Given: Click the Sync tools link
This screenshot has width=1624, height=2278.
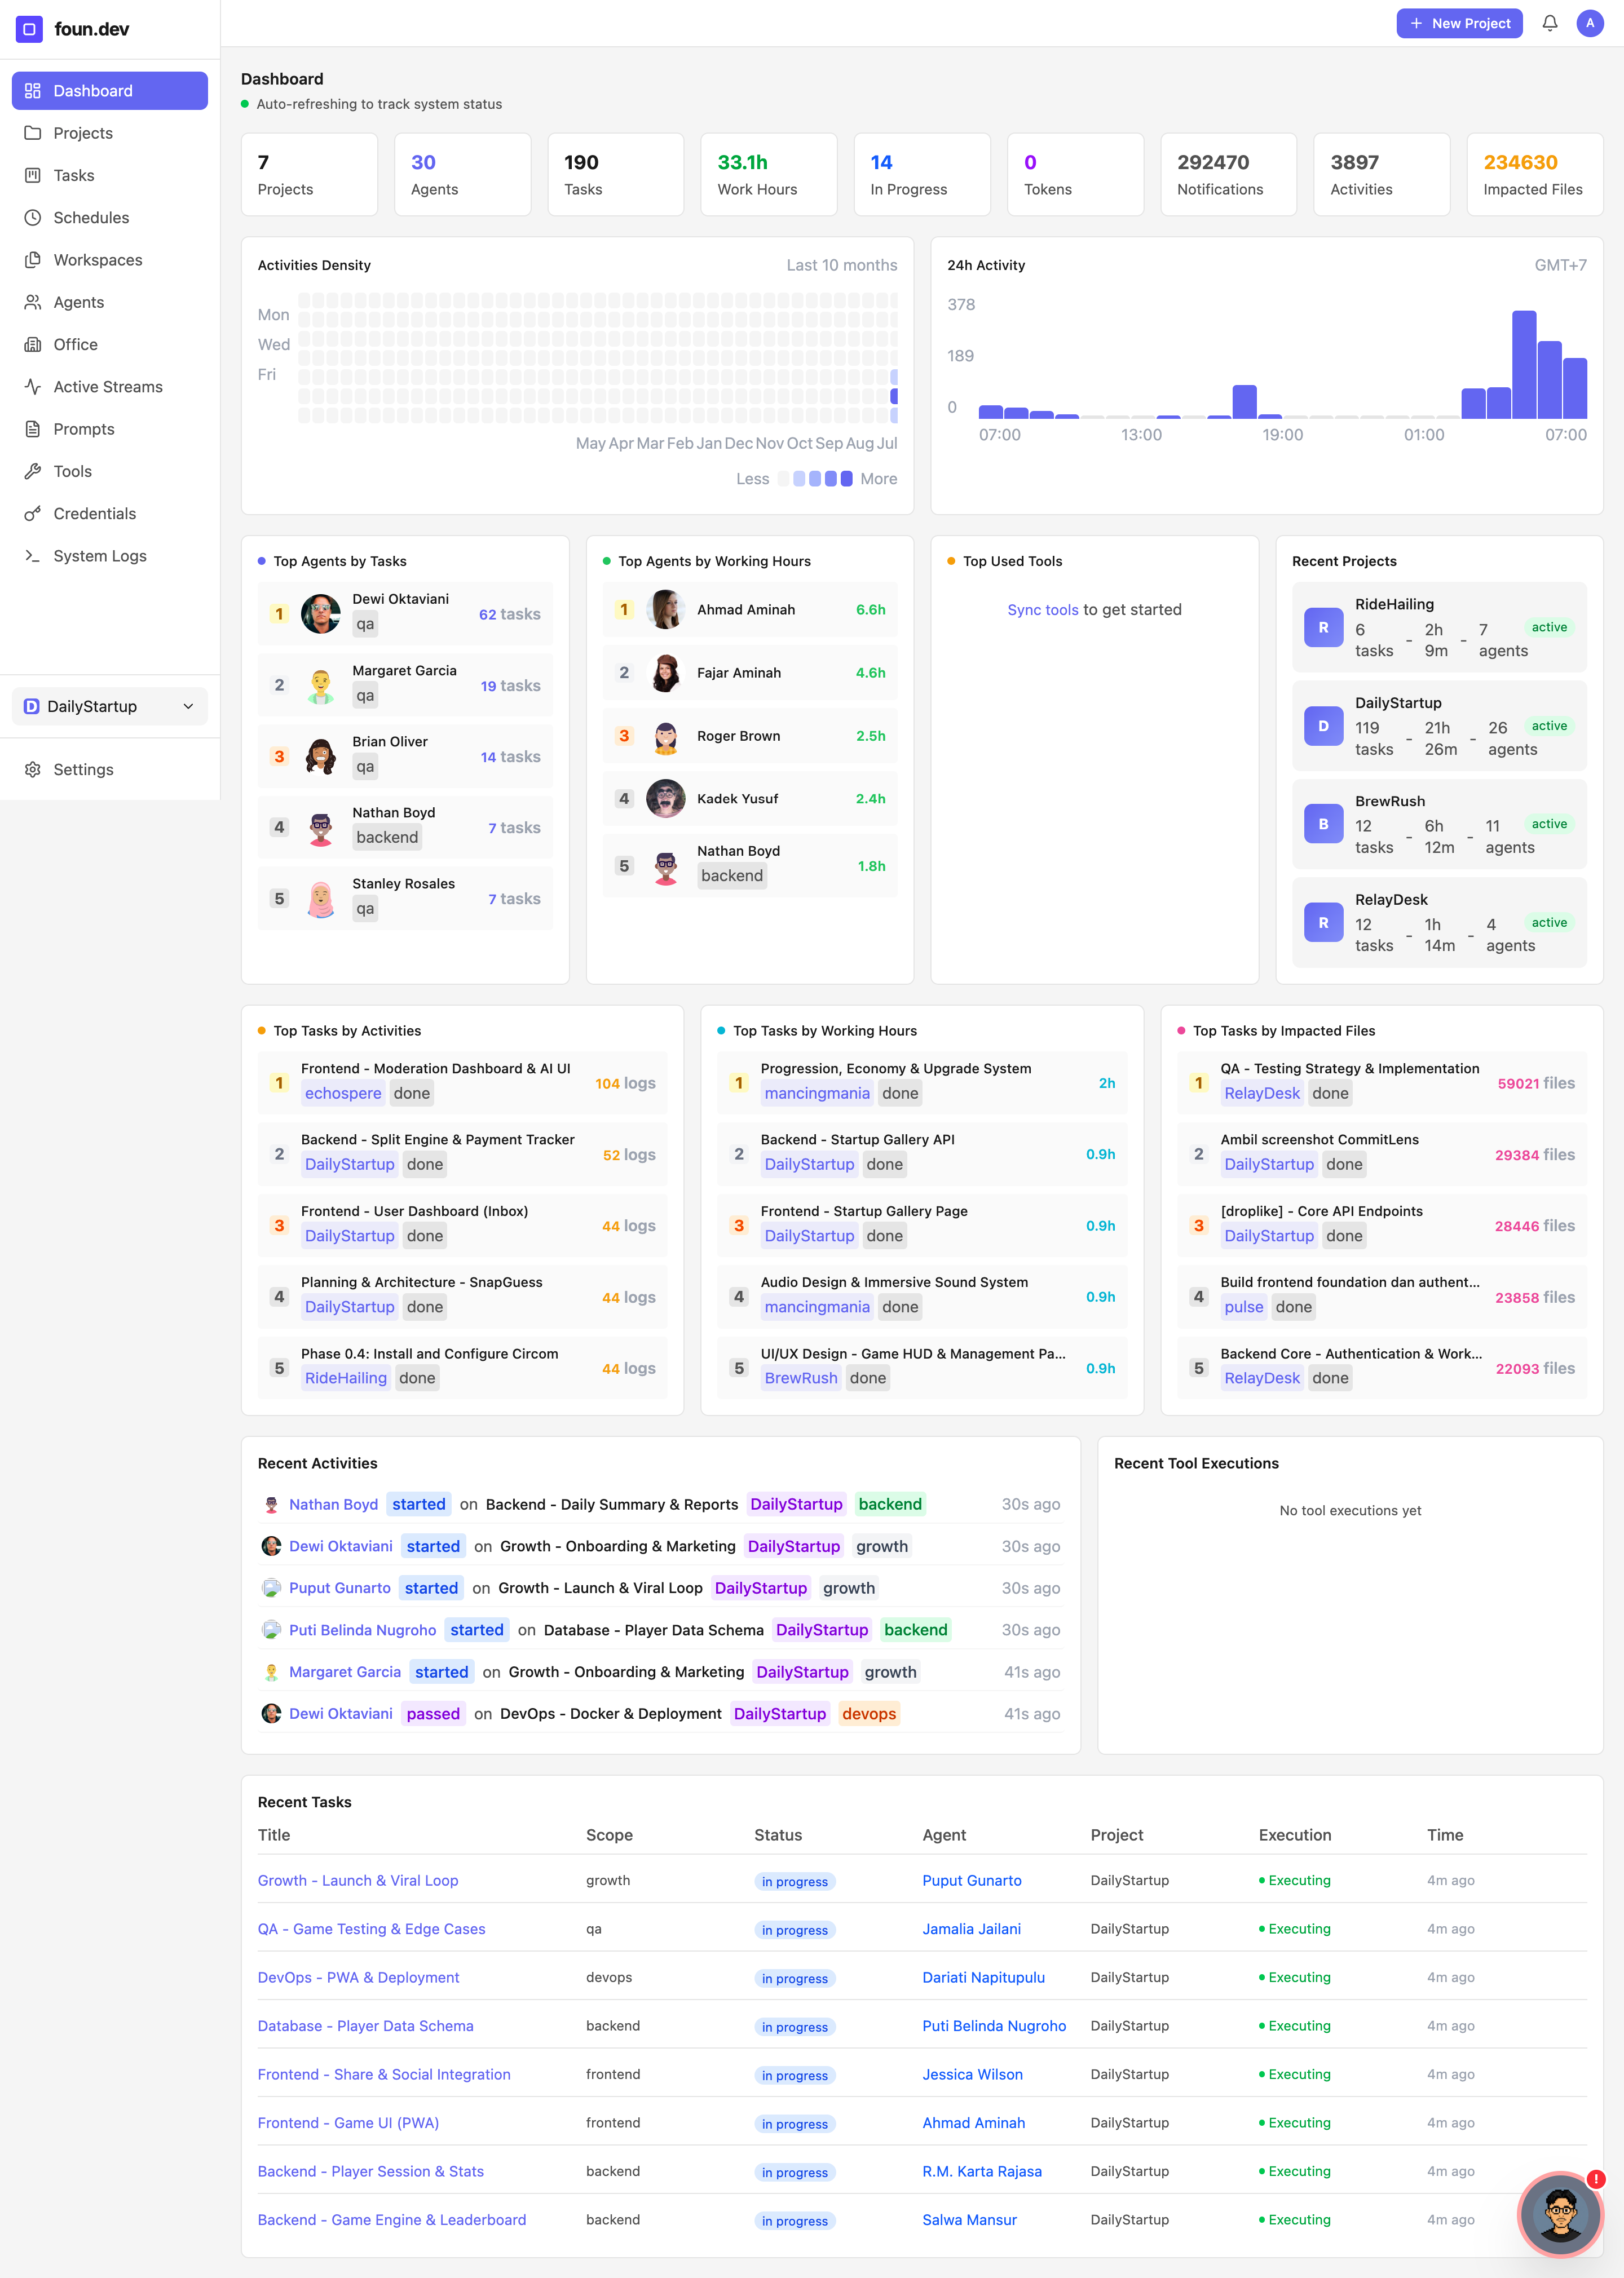Looking at the screenshot, I should (1042, 610).
